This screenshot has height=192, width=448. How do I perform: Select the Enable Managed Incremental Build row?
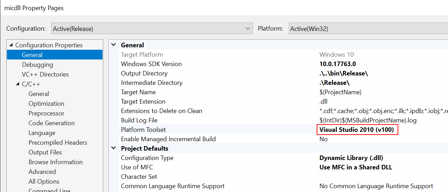[168, 139]
